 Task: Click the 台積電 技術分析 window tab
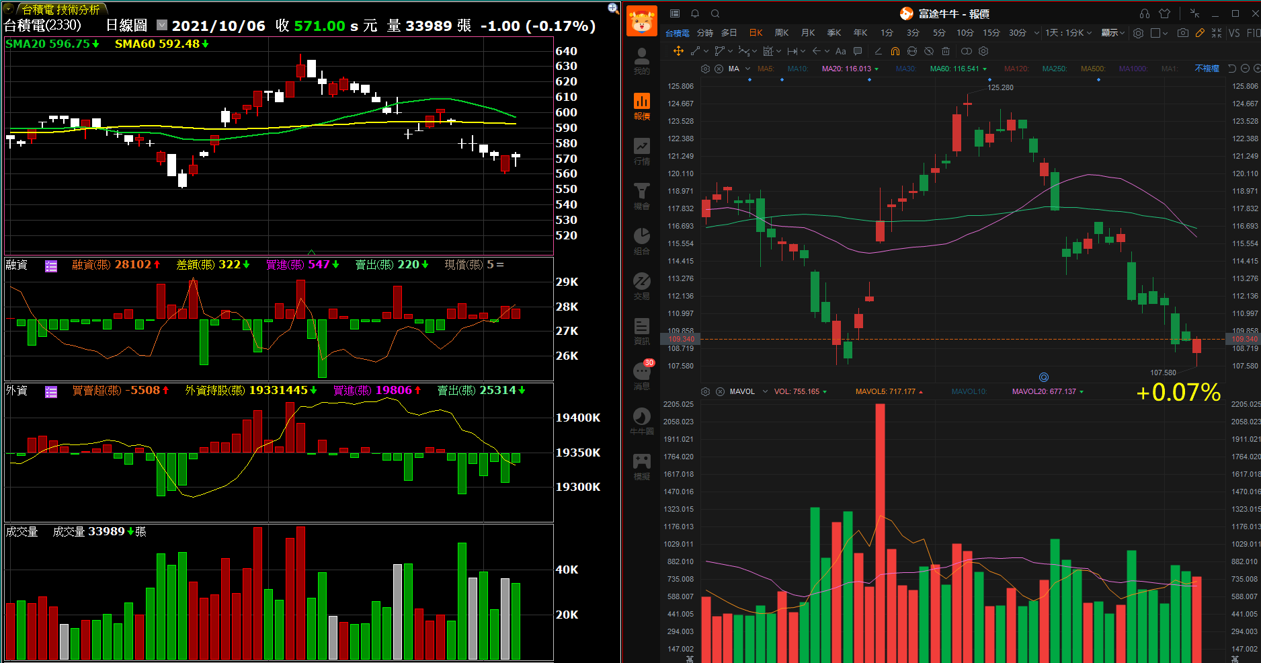point(60,9)
